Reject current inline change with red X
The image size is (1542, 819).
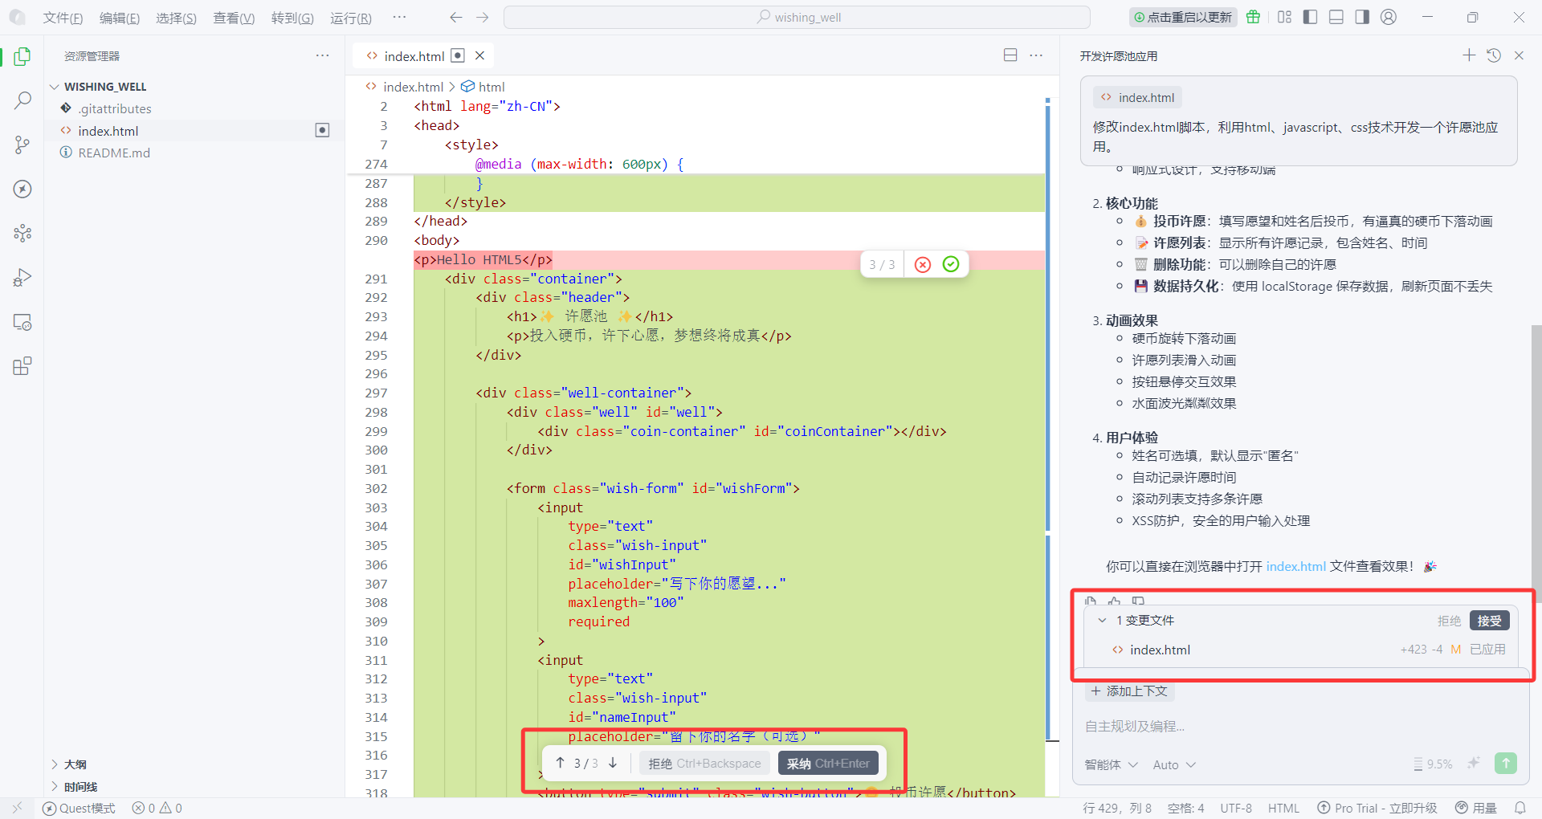923,264
